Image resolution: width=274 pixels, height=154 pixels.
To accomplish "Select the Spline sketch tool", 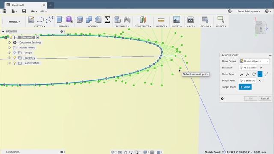I will click(x=50, y=20).
